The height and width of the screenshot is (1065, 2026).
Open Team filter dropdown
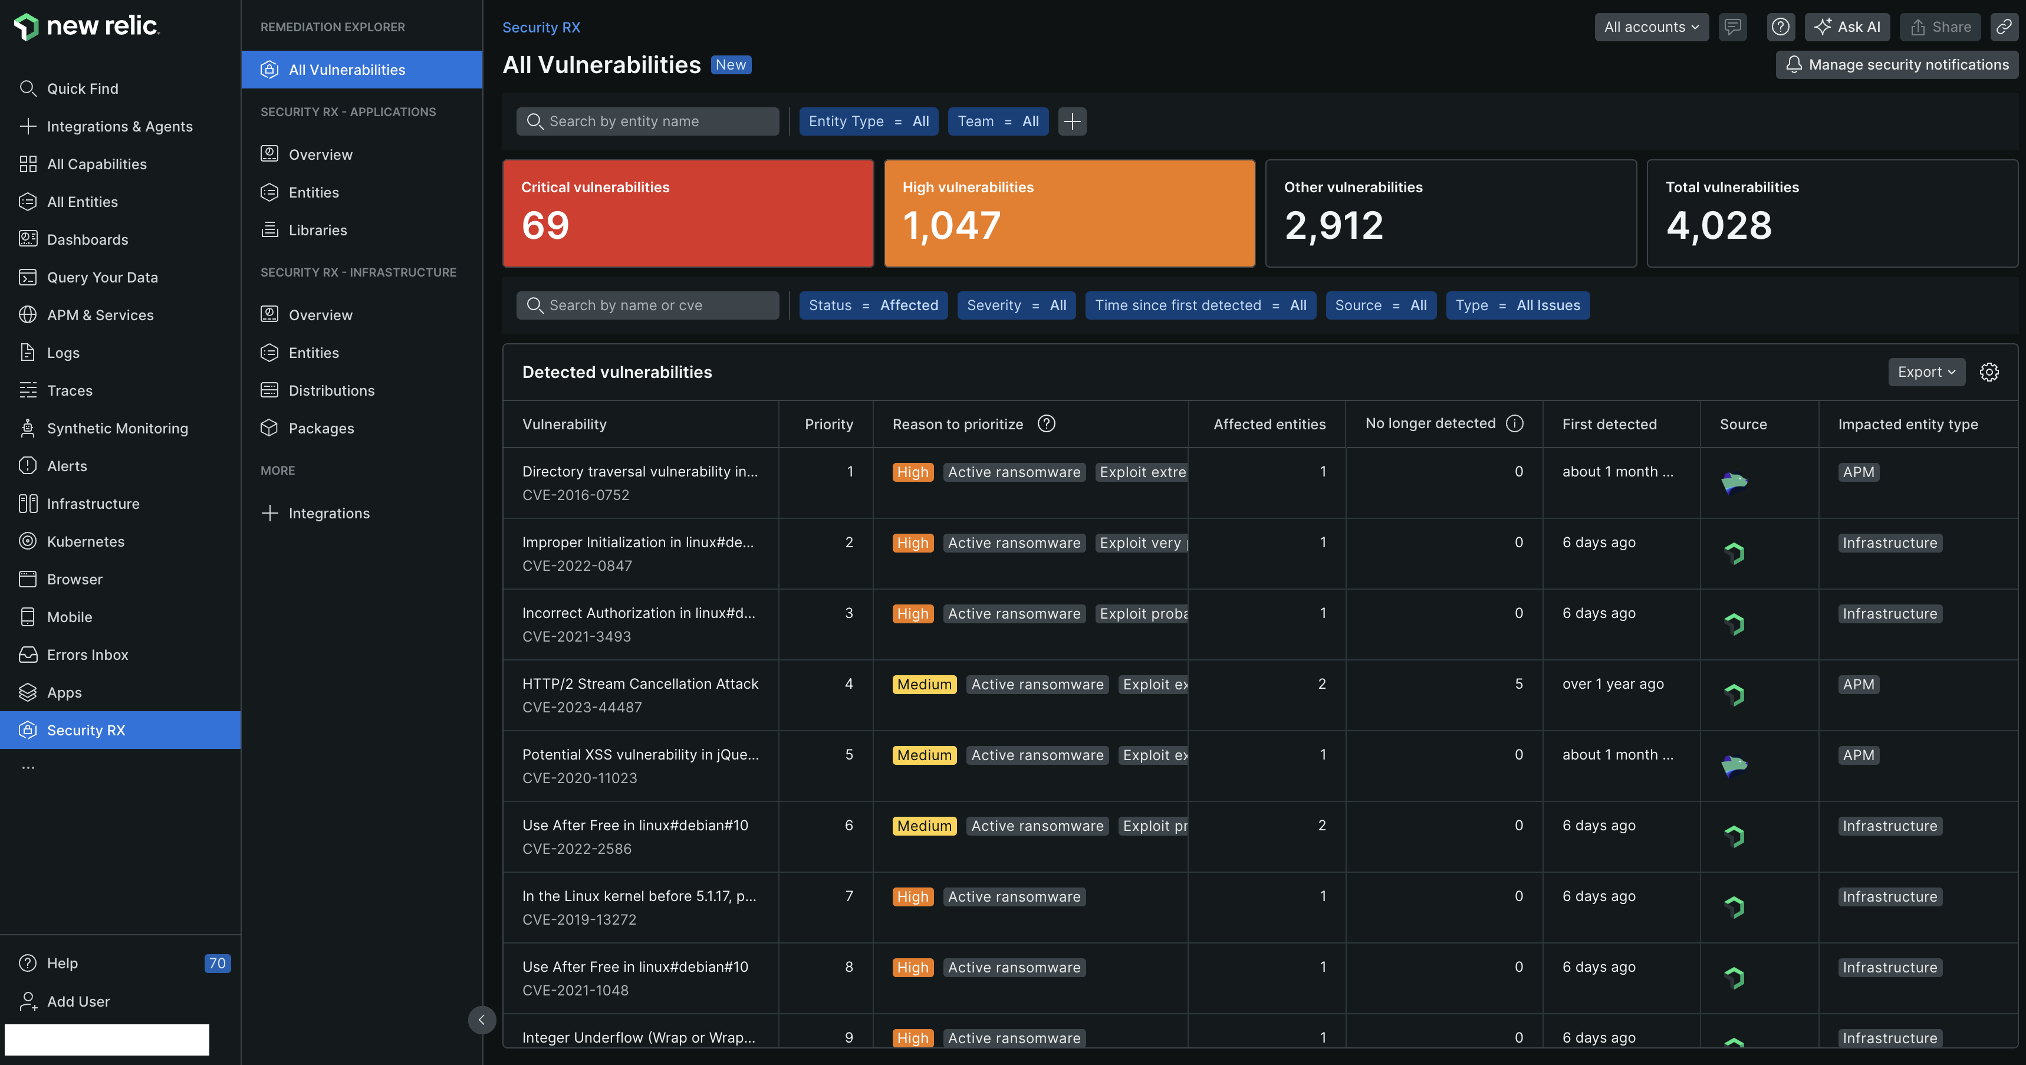click(998, 121)
